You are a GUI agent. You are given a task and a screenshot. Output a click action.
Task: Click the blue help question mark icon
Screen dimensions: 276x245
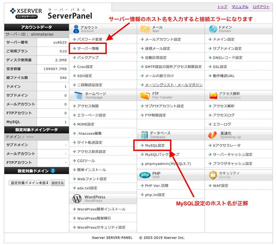tap(53, 171)
